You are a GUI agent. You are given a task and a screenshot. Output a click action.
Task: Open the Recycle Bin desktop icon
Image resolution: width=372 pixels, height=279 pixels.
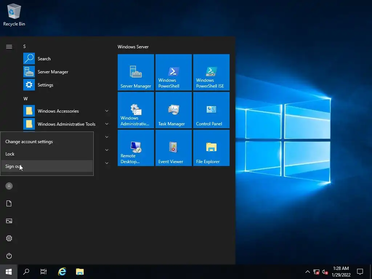tap(14, 15)
